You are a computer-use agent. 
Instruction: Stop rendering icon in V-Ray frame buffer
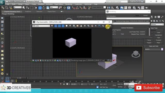(106, 26)
